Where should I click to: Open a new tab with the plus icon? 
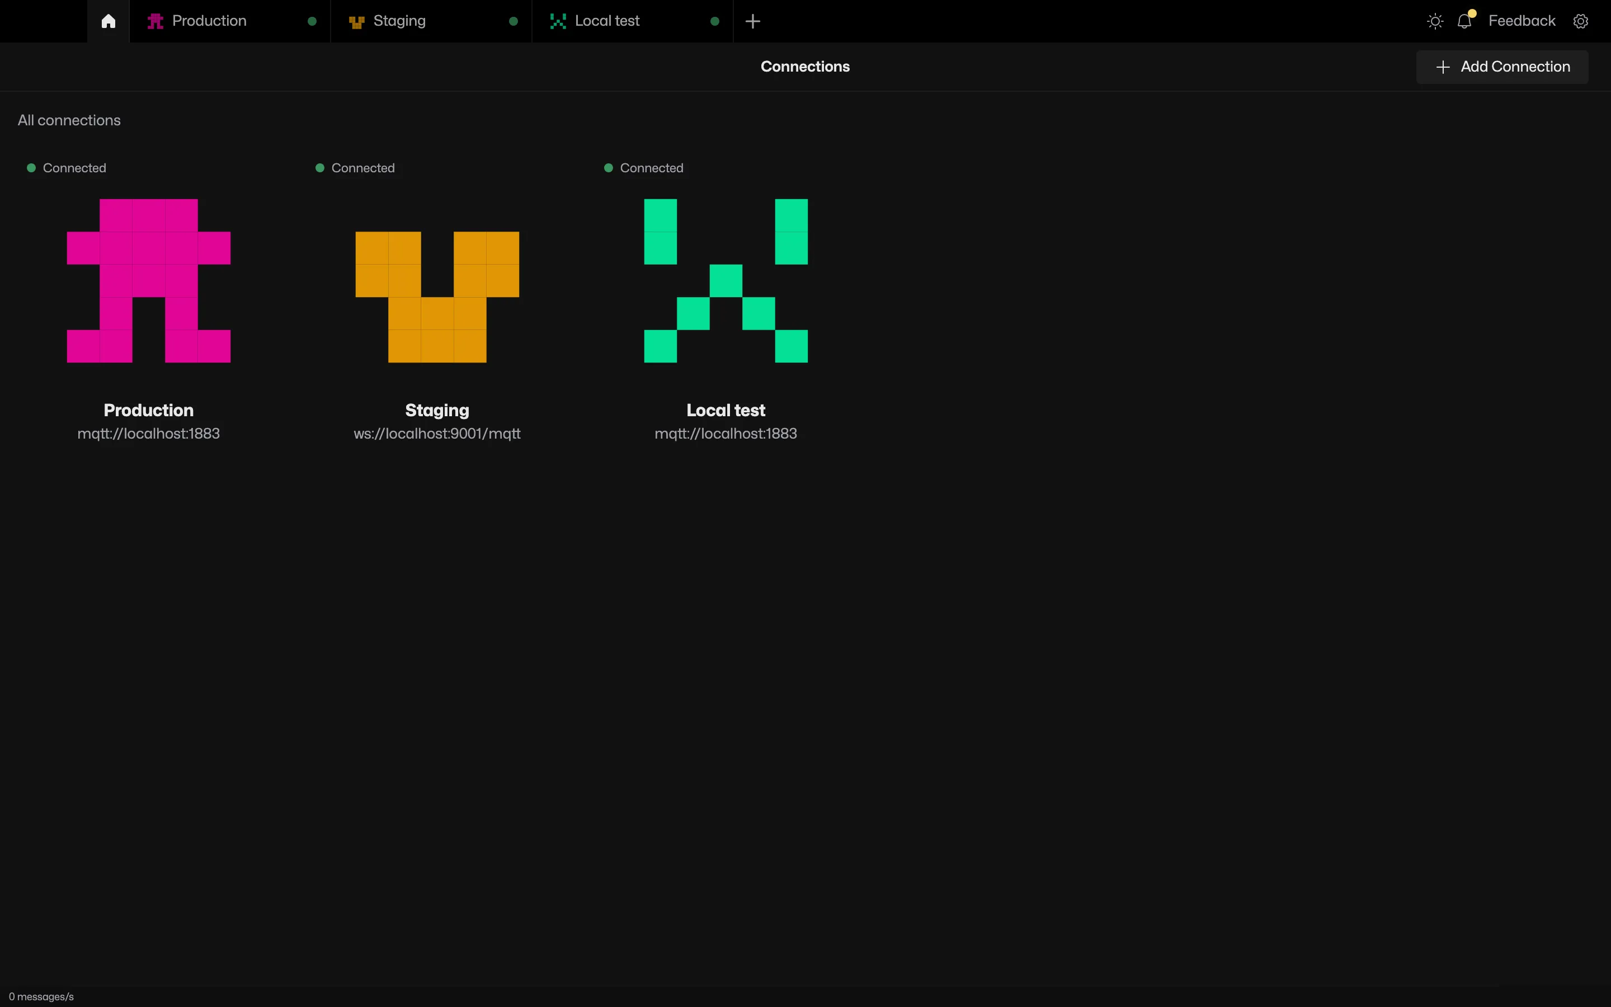(x=753, y=21)
